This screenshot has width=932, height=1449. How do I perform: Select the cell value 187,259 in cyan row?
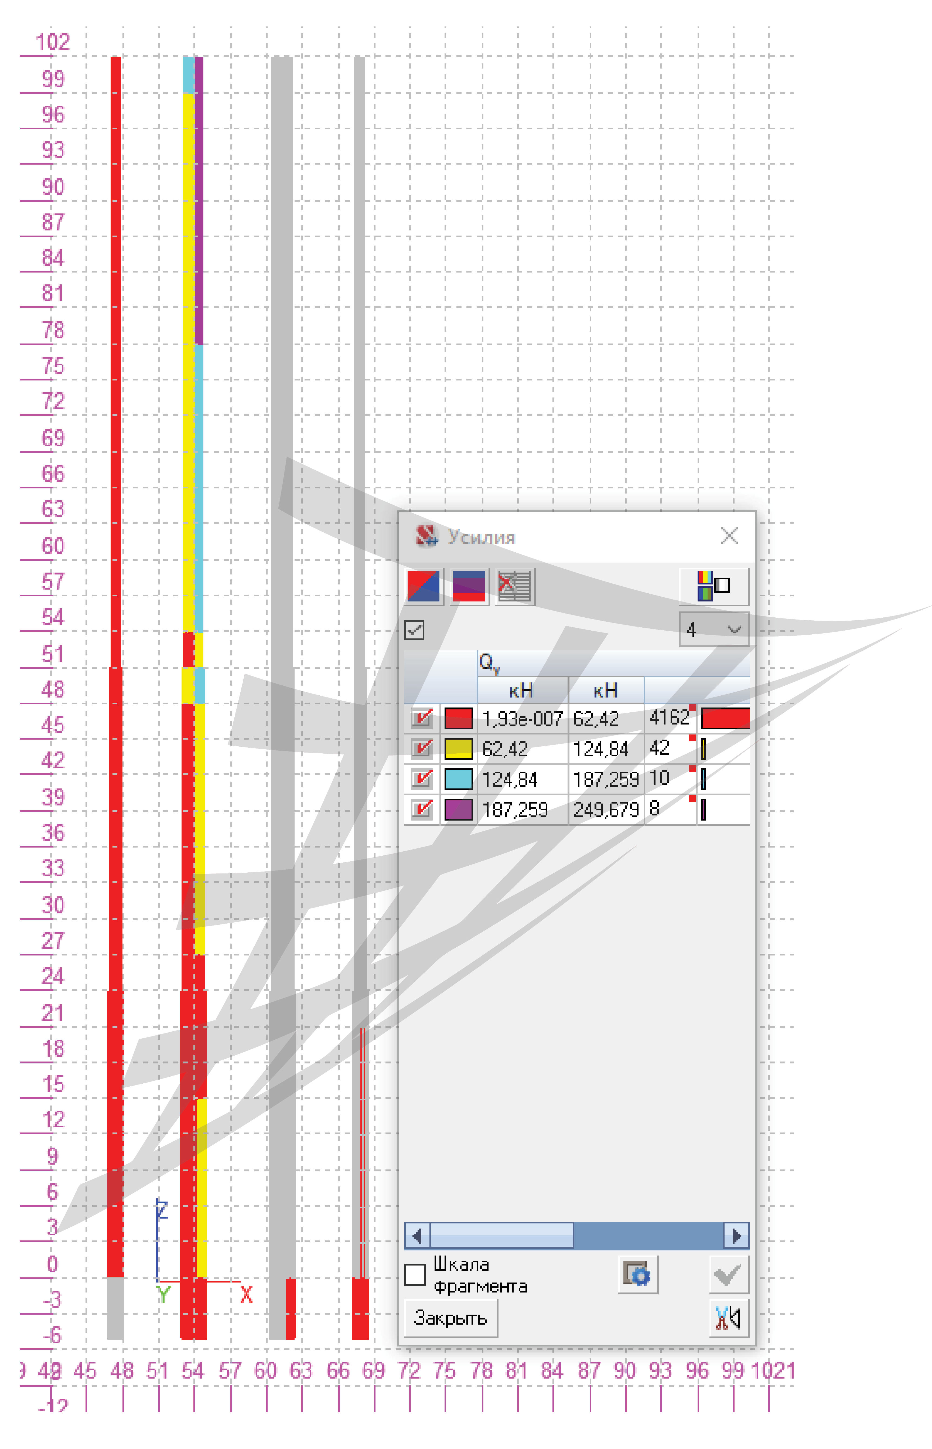tap(606, 779)
